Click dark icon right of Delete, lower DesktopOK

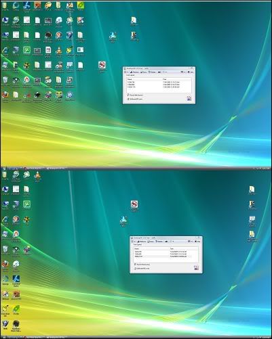[x=166, y=242]
